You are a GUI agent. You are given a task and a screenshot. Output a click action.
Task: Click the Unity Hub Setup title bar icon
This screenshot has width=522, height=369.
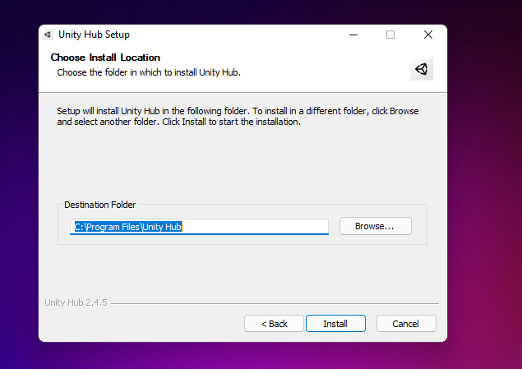tap(48, 35)
